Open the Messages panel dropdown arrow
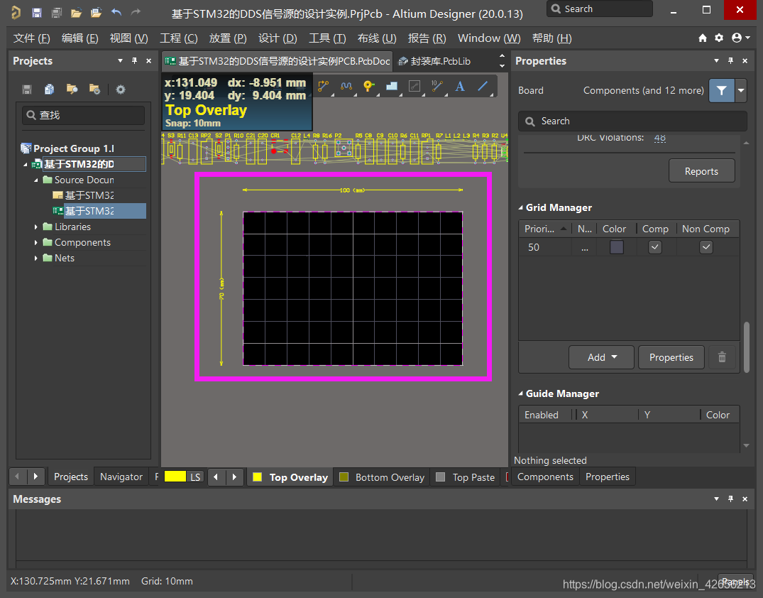This screenshot has width=763, height=598. [x=716, y=499]
